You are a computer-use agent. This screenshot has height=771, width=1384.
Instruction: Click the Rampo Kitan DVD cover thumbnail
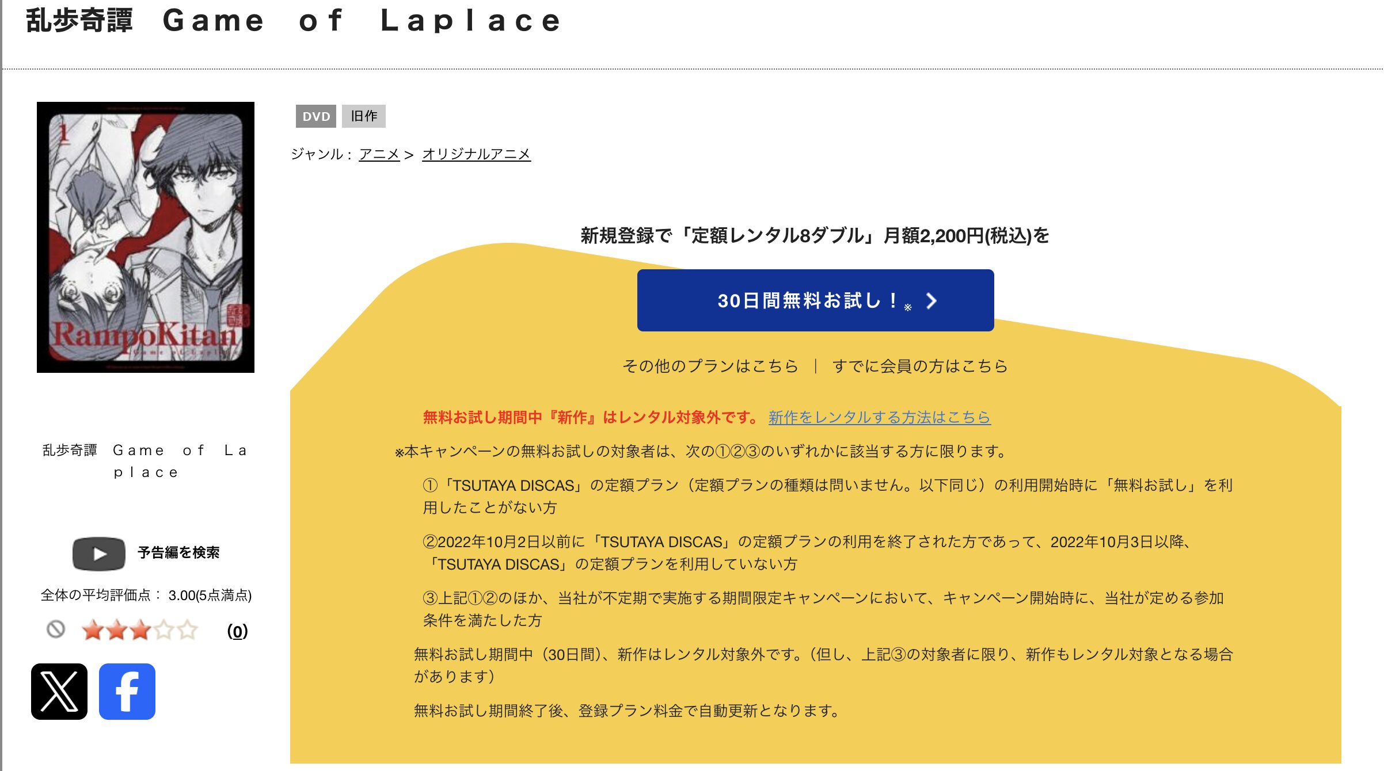pyautogui.click(x=146, y=237)
